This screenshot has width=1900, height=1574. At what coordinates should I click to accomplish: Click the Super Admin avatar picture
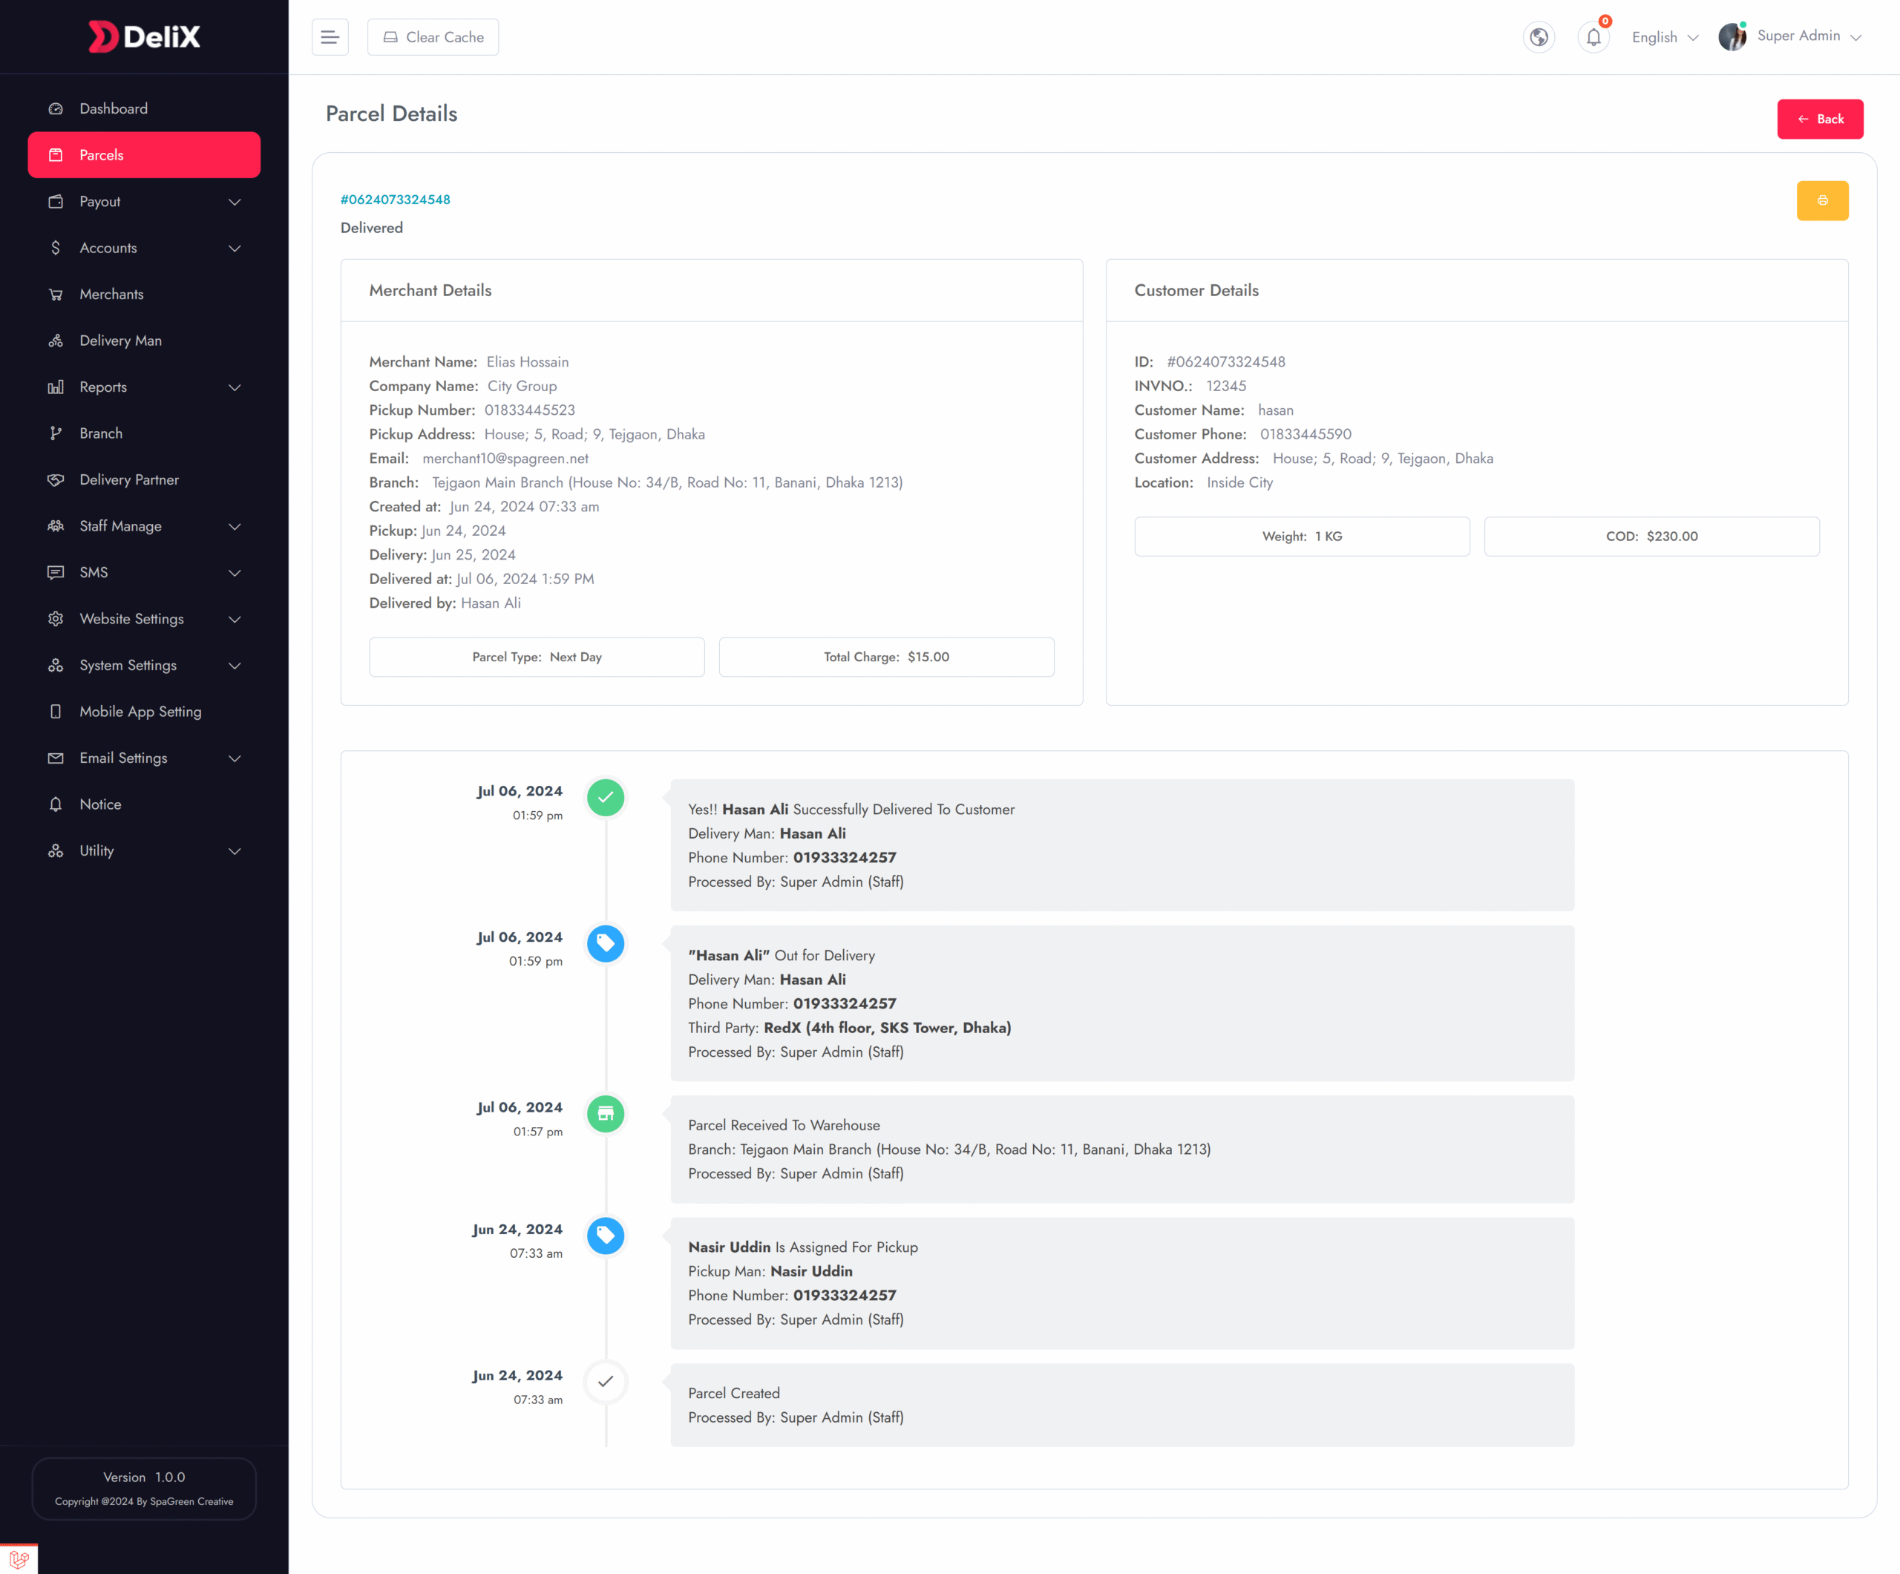pos(1732,37)
